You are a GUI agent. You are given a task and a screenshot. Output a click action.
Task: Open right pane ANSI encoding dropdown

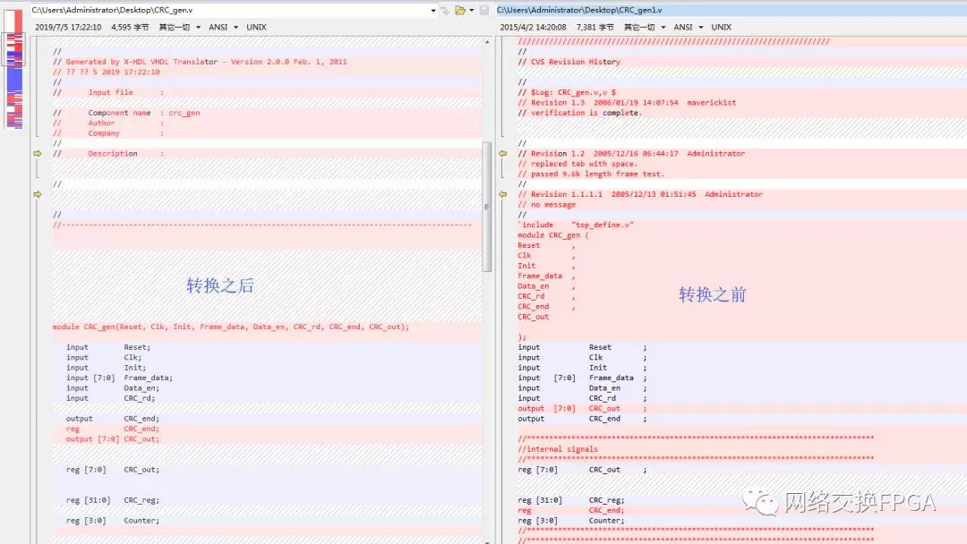689,27
